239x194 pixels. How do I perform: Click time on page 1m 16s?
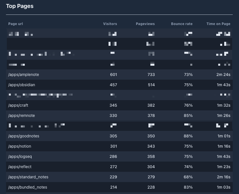click(x=224, y=146)
